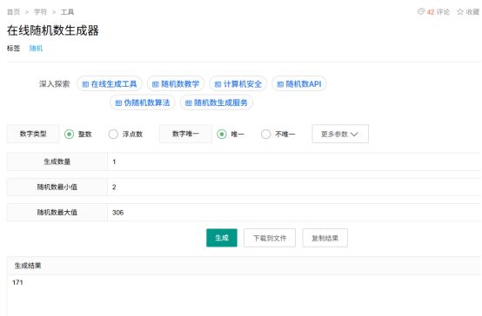Click the 收藏 star icon
This screenshot has height=316, width=482.
460,12
